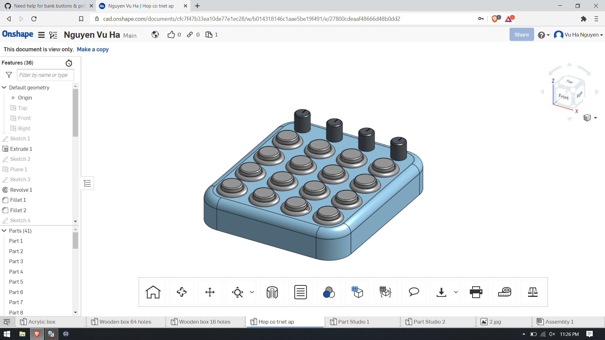The height and width of the screenshot is (340, 605).
Task: Select Revolve 1 in the feature list
Action: point(21,190)
